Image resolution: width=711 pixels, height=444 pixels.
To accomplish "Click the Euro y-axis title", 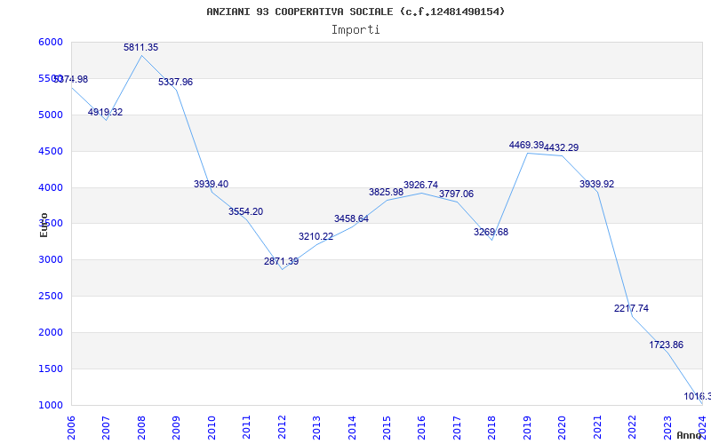I will click(44, 225).
